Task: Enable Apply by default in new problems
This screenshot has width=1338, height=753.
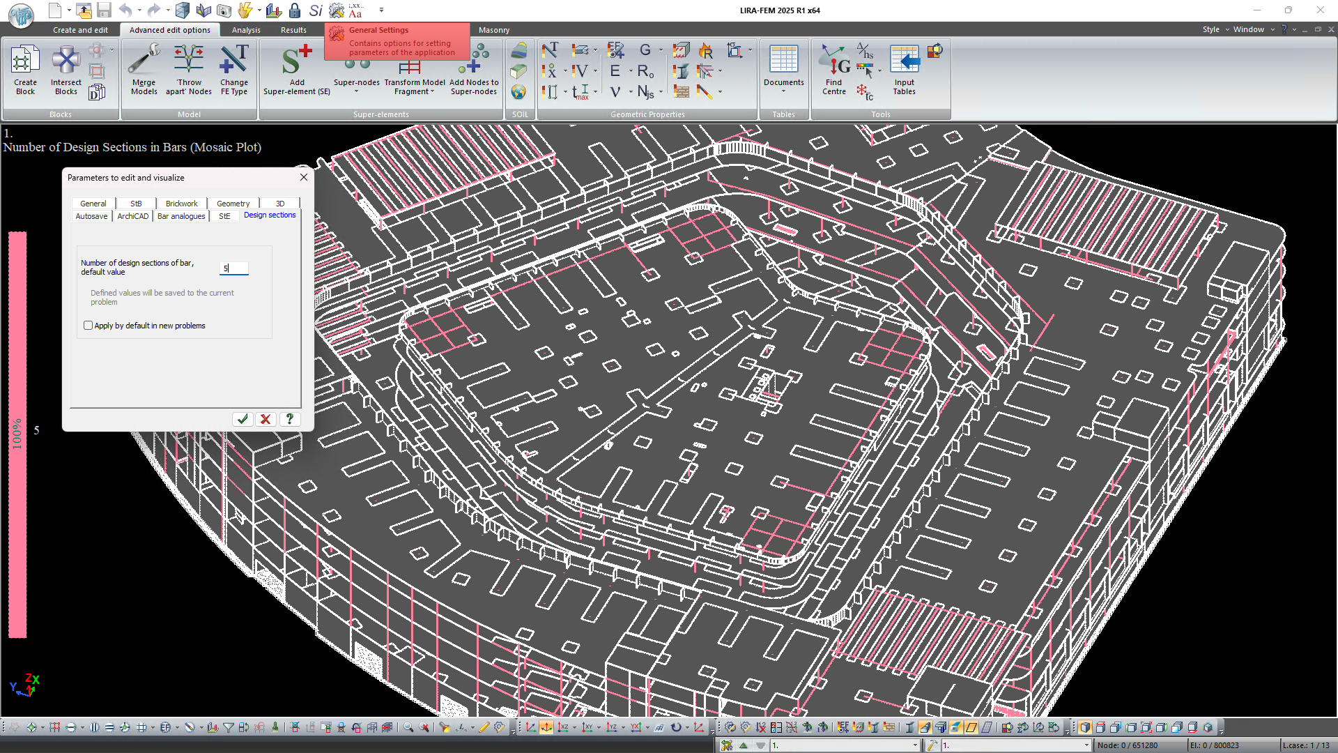Action: 89,326
